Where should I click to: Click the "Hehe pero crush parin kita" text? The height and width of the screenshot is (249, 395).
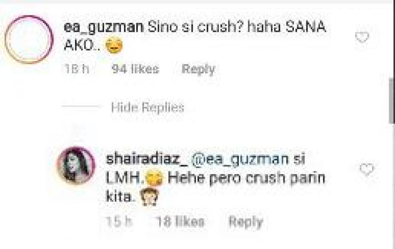(x=246, y=179)
